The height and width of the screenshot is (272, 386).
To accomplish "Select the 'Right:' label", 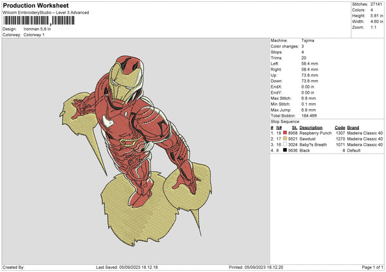I will 276,69.
